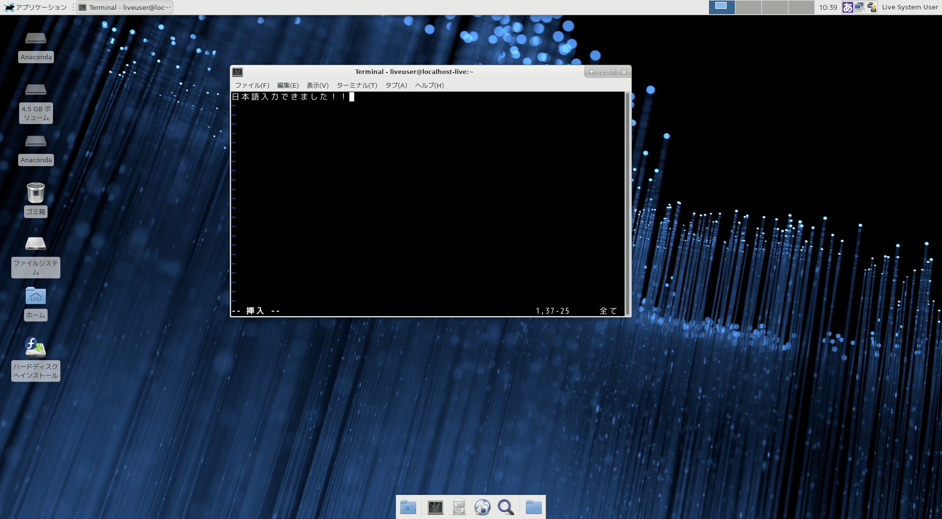Open the terminal emulator from the dock

click(x=435, y=507)
